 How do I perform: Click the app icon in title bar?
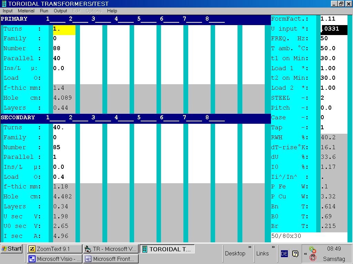click(3, 3)
